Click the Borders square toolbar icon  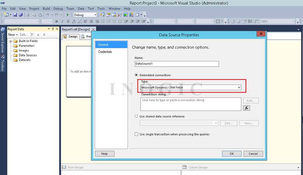click(218, 22)
